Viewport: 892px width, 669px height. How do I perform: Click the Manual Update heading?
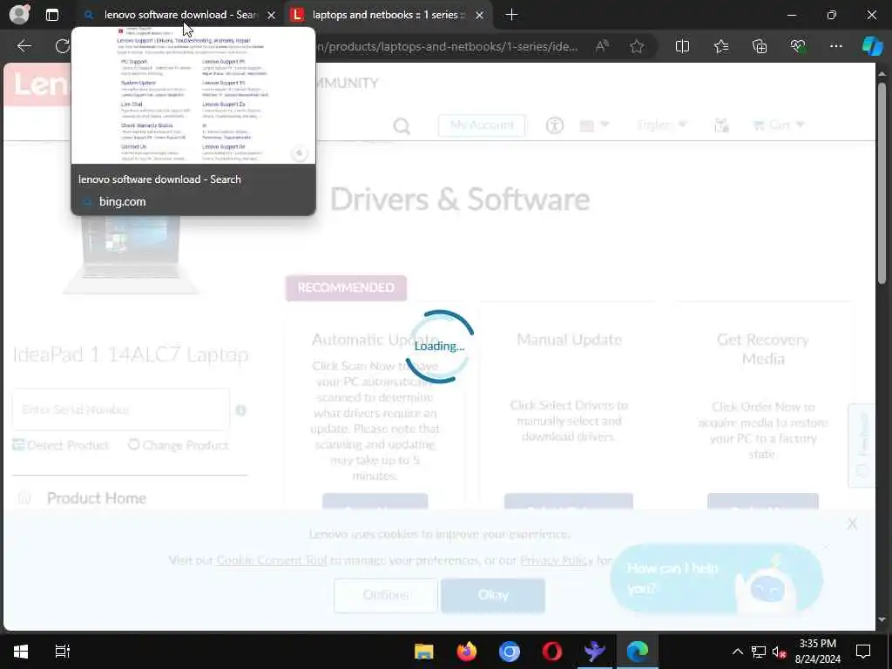[569, 340]
